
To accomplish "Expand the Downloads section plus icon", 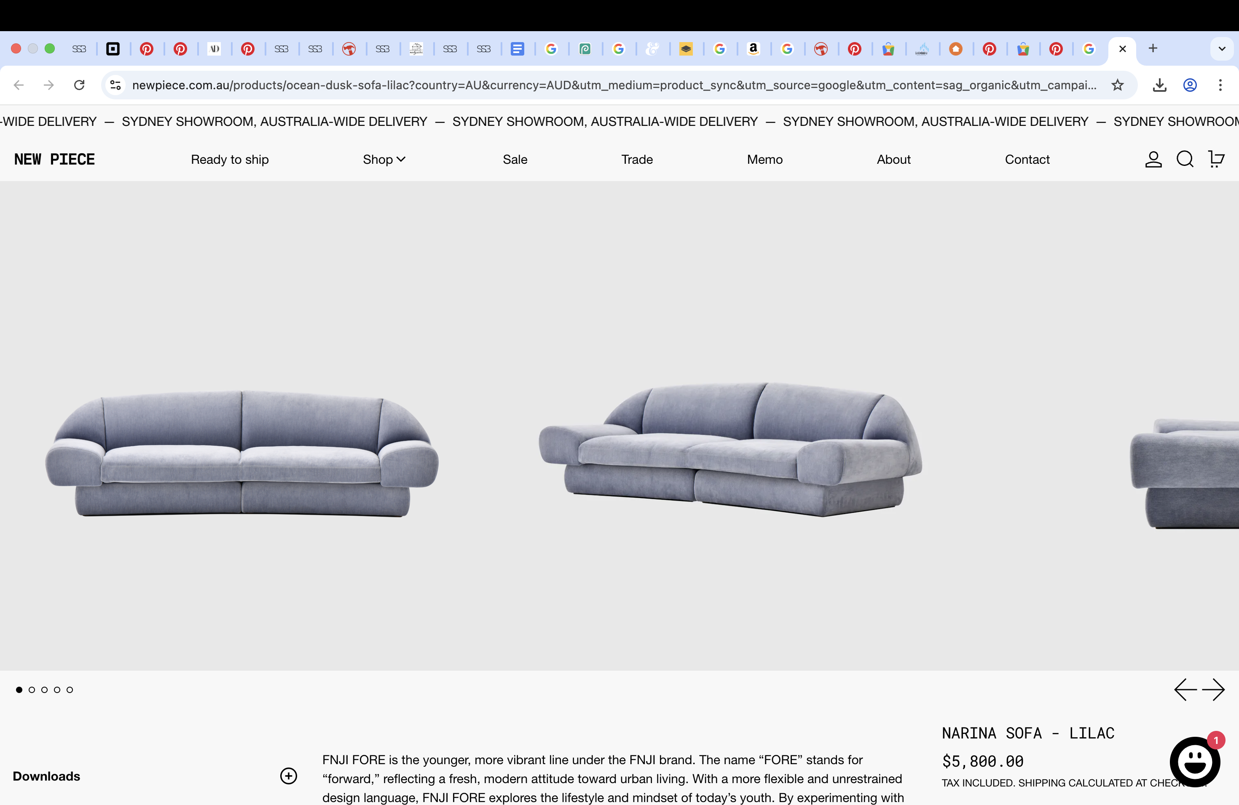I will click(288, 776).
